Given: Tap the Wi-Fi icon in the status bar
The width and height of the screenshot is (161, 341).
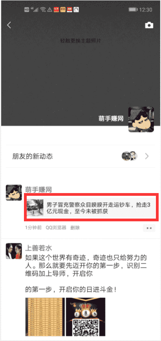Looking at the screenshot, I should (43, 9).
